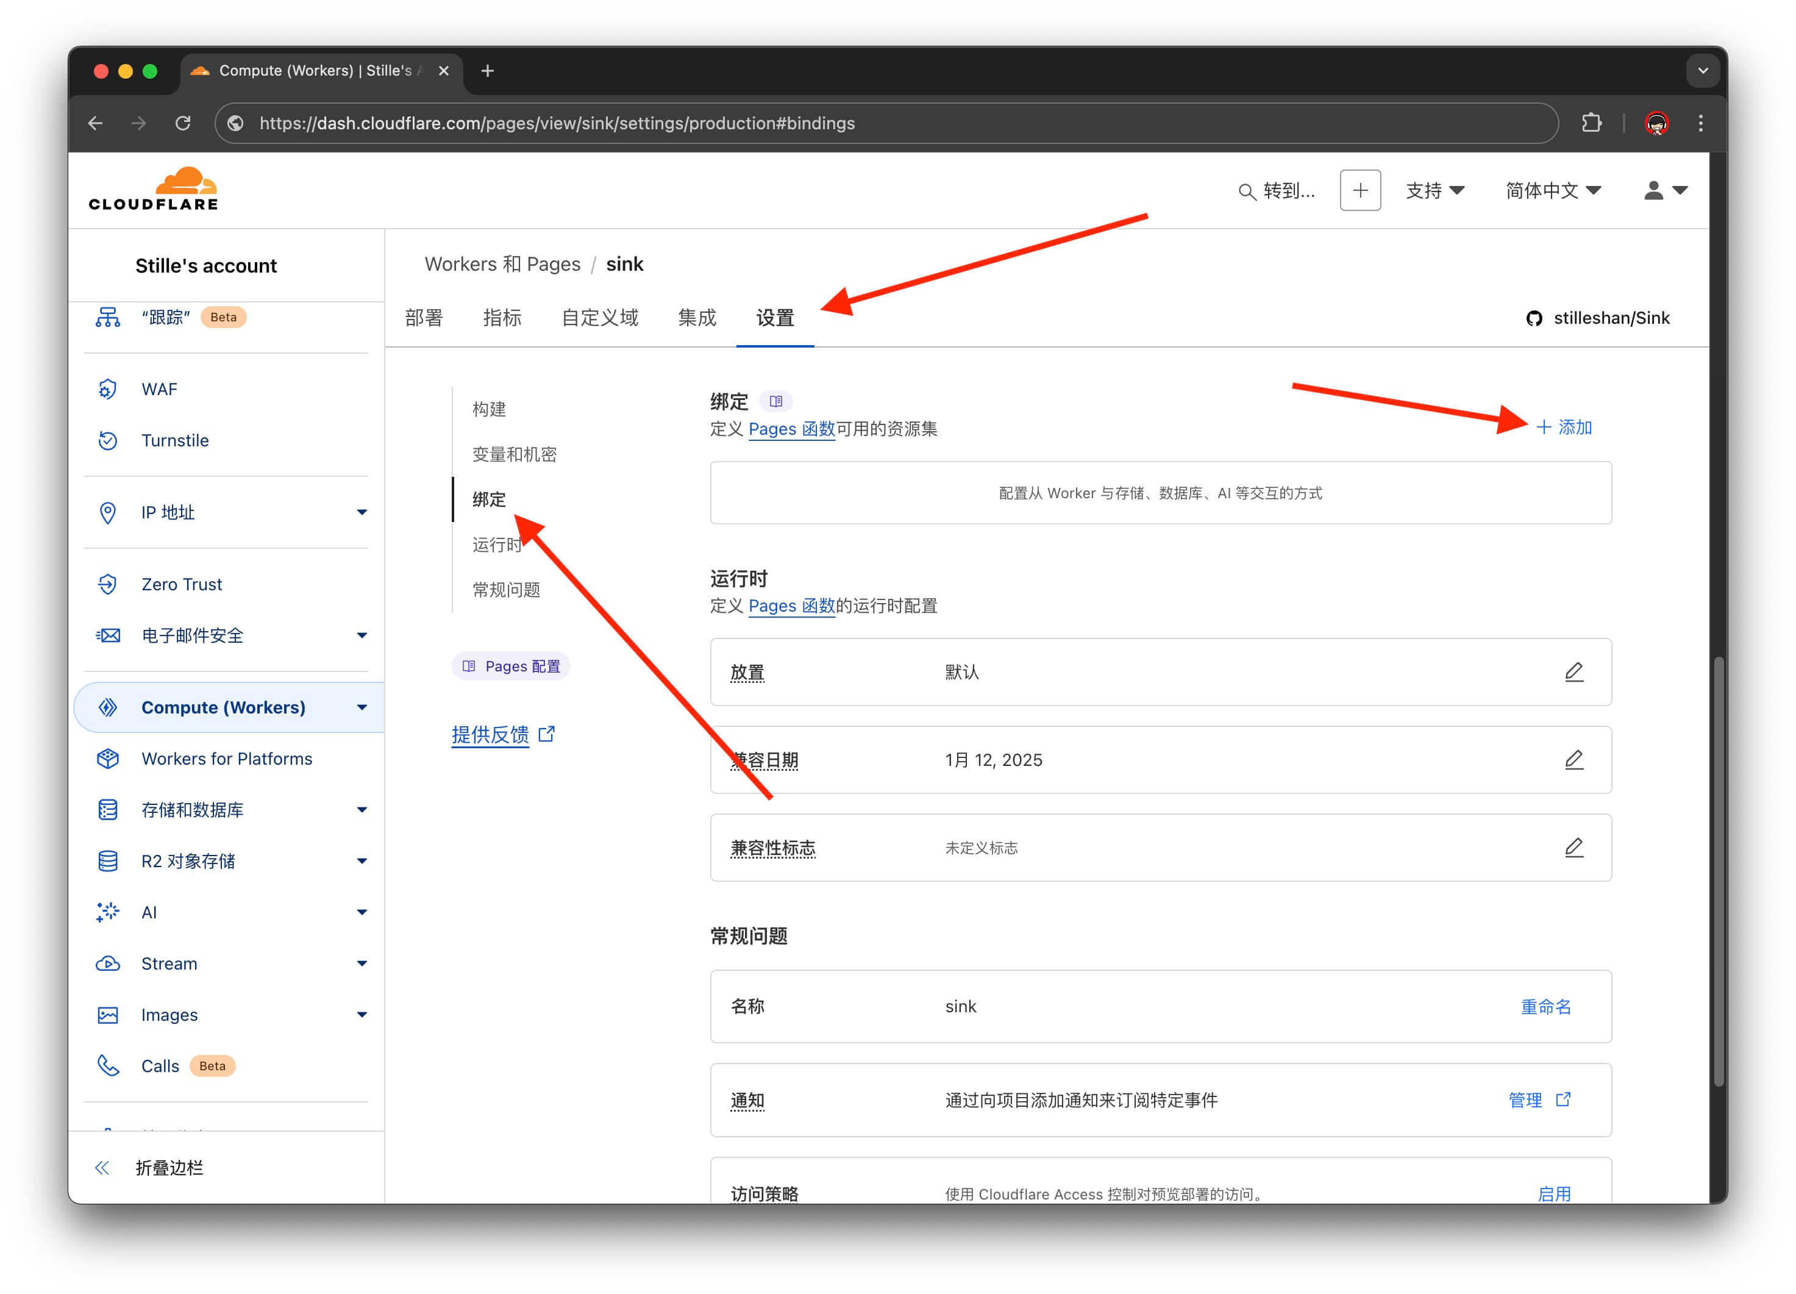
Task: Click the IP 地址 location pin icon
Action: click(x=108, y=512)
